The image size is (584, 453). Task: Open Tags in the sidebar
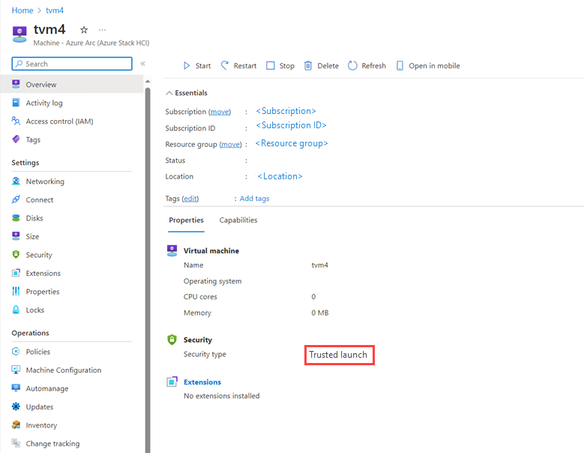[x=33, y=139]
